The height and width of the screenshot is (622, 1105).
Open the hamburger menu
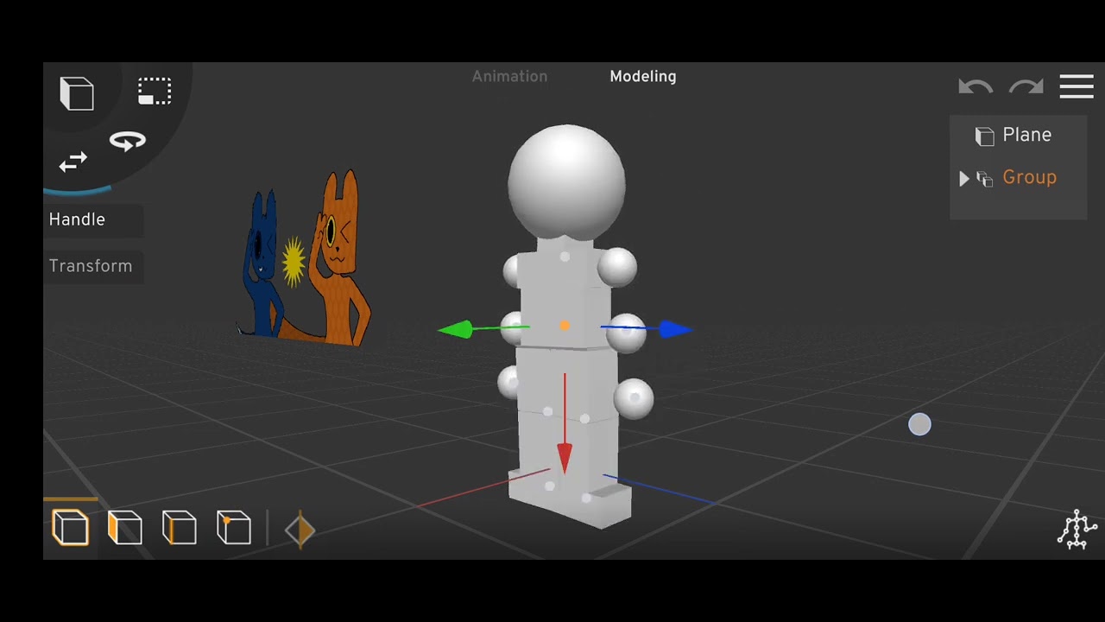1077,86
